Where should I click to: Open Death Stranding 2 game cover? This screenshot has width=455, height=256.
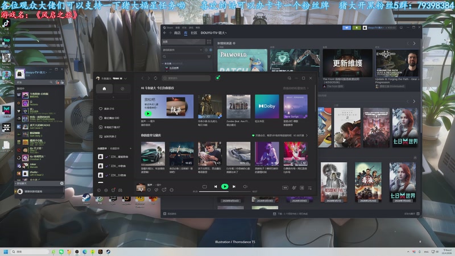[347, 127]
